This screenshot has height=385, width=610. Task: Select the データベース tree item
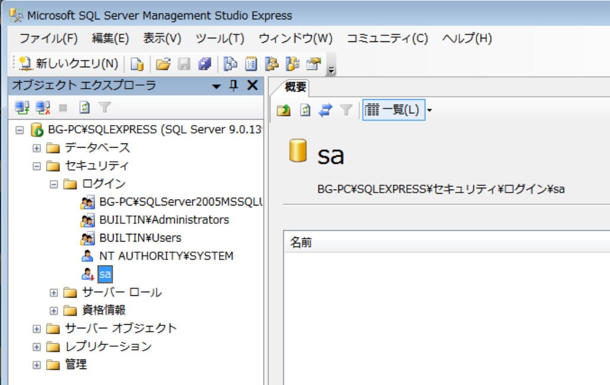[x=97, y=148]
